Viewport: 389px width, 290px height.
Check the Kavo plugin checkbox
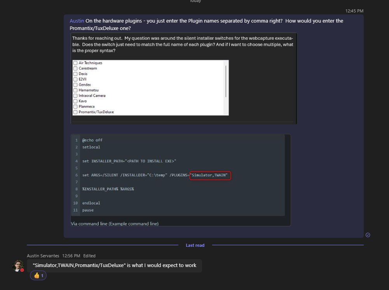[x=75, y=101]
